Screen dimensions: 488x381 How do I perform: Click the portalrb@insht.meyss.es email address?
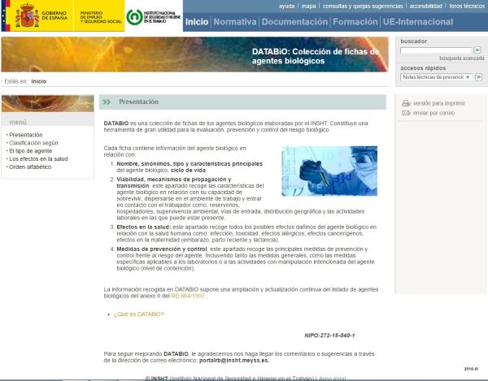click(x=234, y=361)
